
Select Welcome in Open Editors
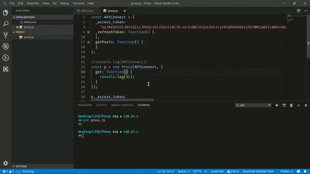click(43, 22)
